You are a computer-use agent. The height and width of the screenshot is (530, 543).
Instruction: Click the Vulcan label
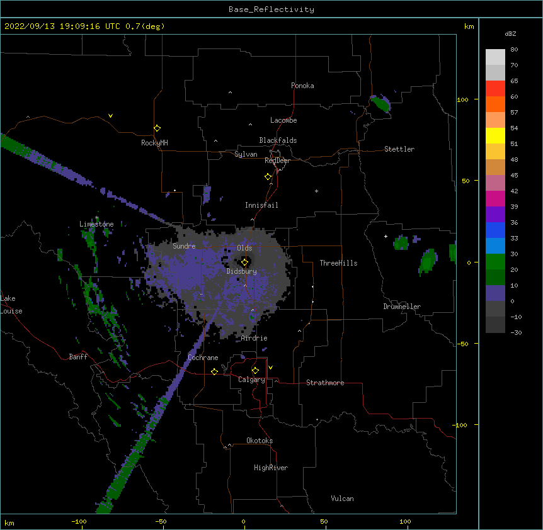pyautogui.click(x=342, y=499)
